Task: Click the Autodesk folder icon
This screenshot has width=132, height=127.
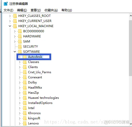Action: (25, 57)
